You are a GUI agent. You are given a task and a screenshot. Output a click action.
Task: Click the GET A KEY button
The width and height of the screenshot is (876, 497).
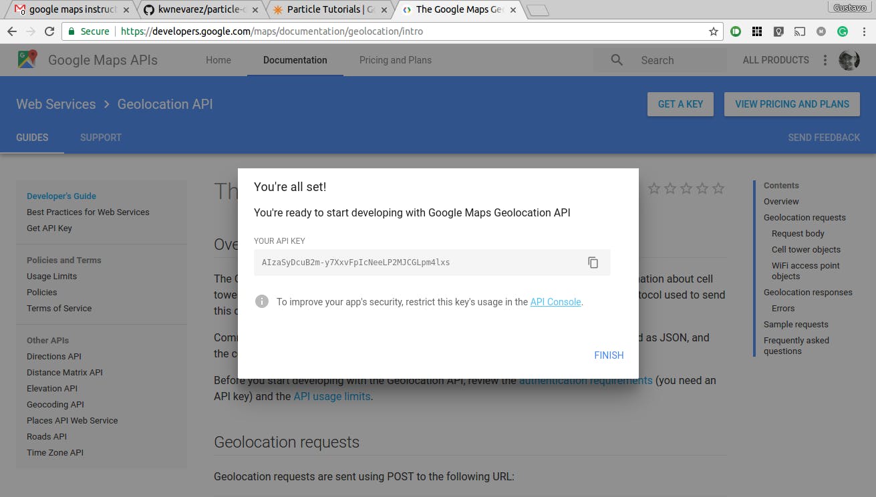pos(680,104)
